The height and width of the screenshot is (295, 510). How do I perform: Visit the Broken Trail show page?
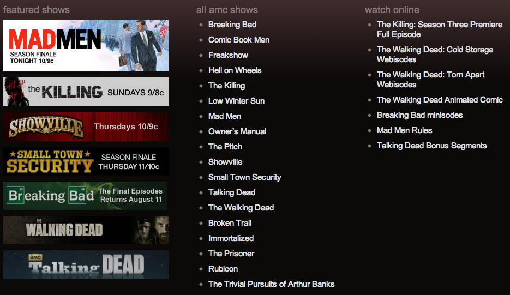[x=230, y=223]
